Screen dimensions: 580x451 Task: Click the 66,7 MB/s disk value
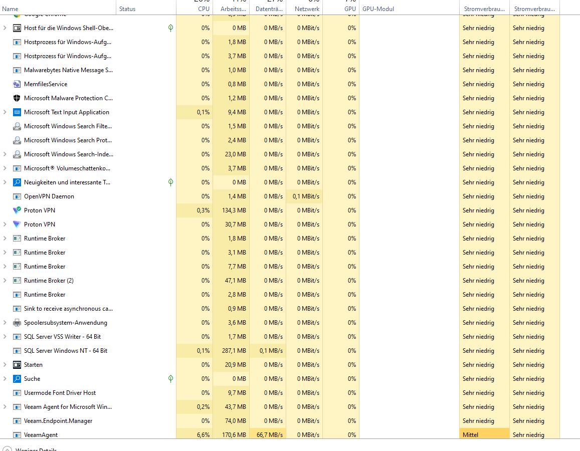[x=270, y=435]
